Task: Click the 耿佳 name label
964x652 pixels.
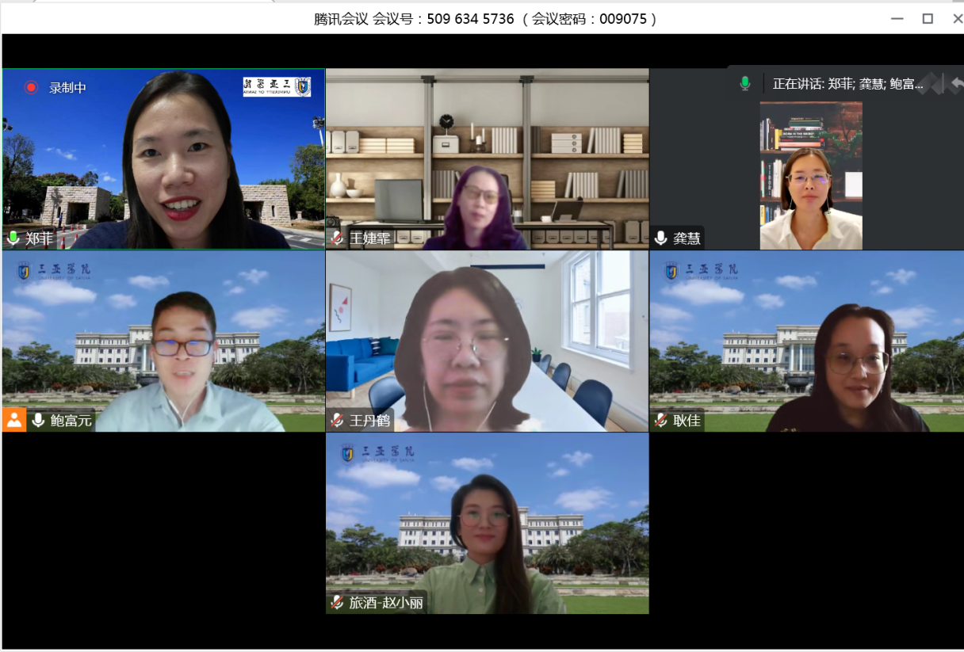Action: coord(687,421)
